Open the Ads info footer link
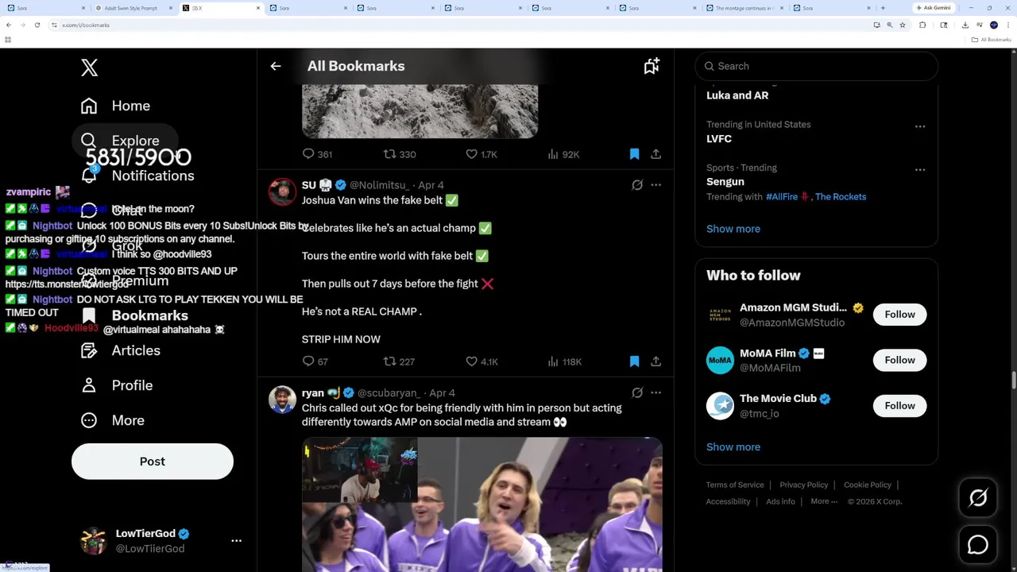This screenshot has width=1017, height=572. pos(780,501)
